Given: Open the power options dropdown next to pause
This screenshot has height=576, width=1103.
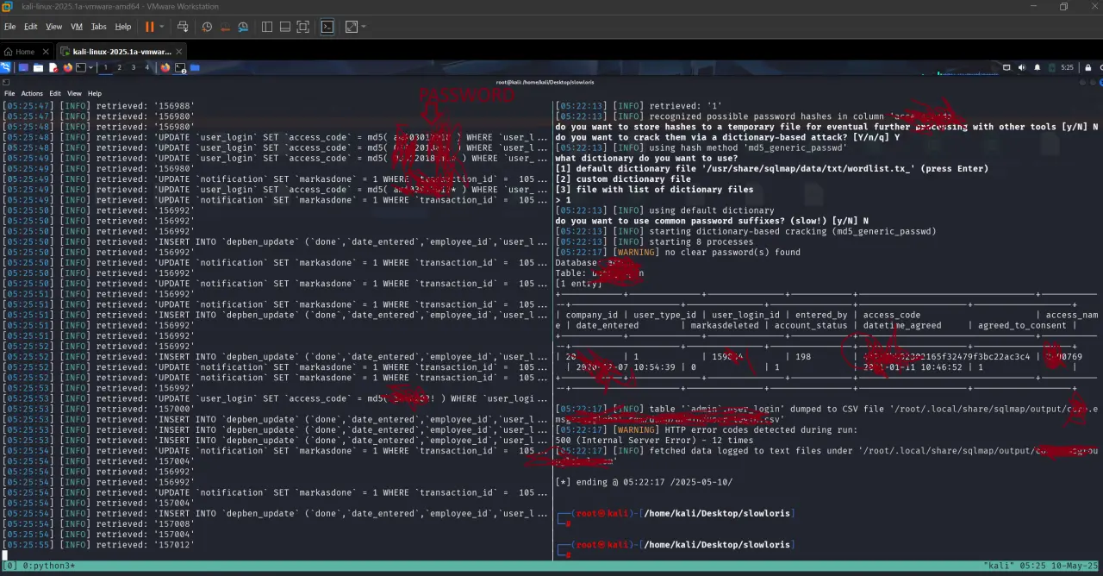Looking at the screenshot, I should click(162, 27).
